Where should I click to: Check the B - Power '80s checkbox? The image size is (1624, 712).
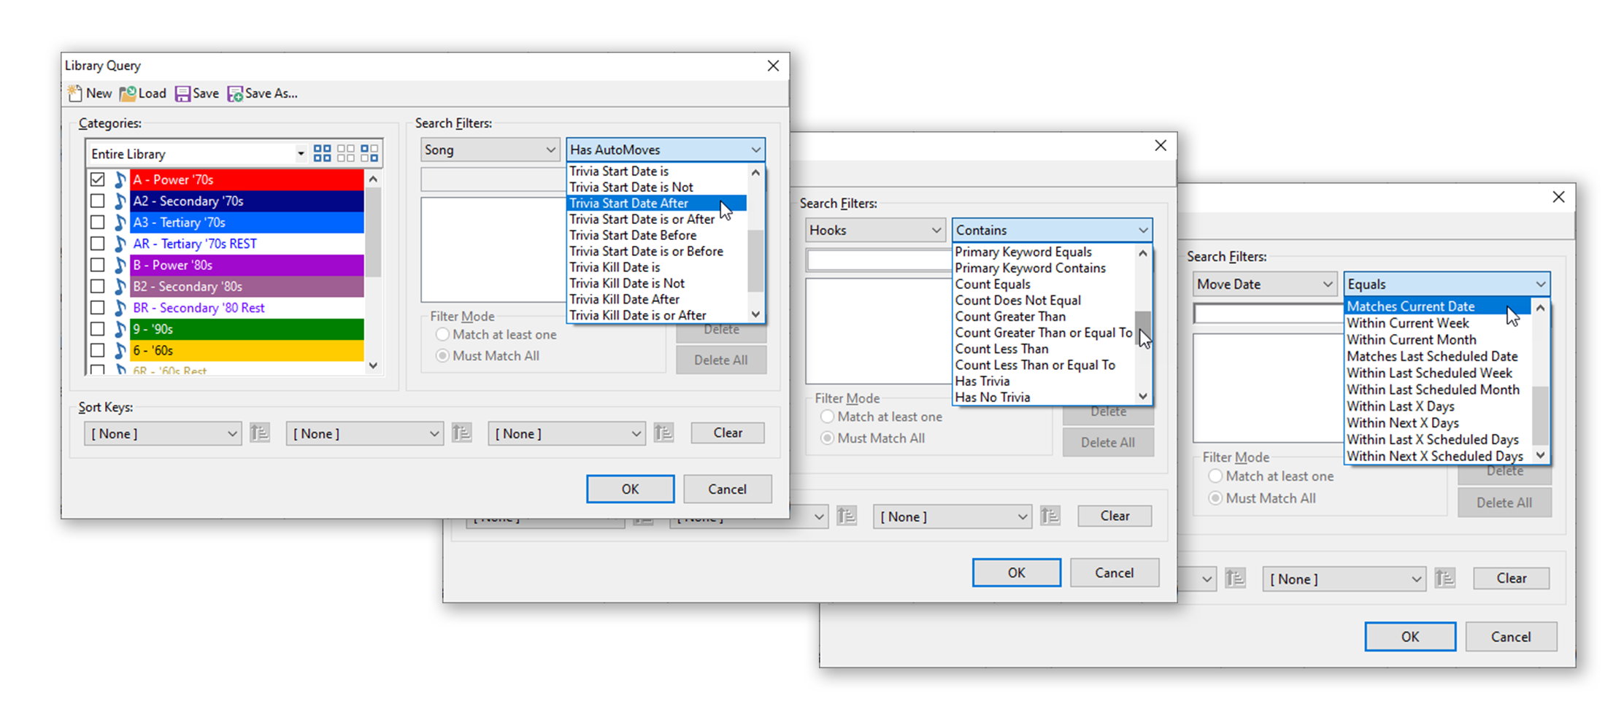pos(98,265)
